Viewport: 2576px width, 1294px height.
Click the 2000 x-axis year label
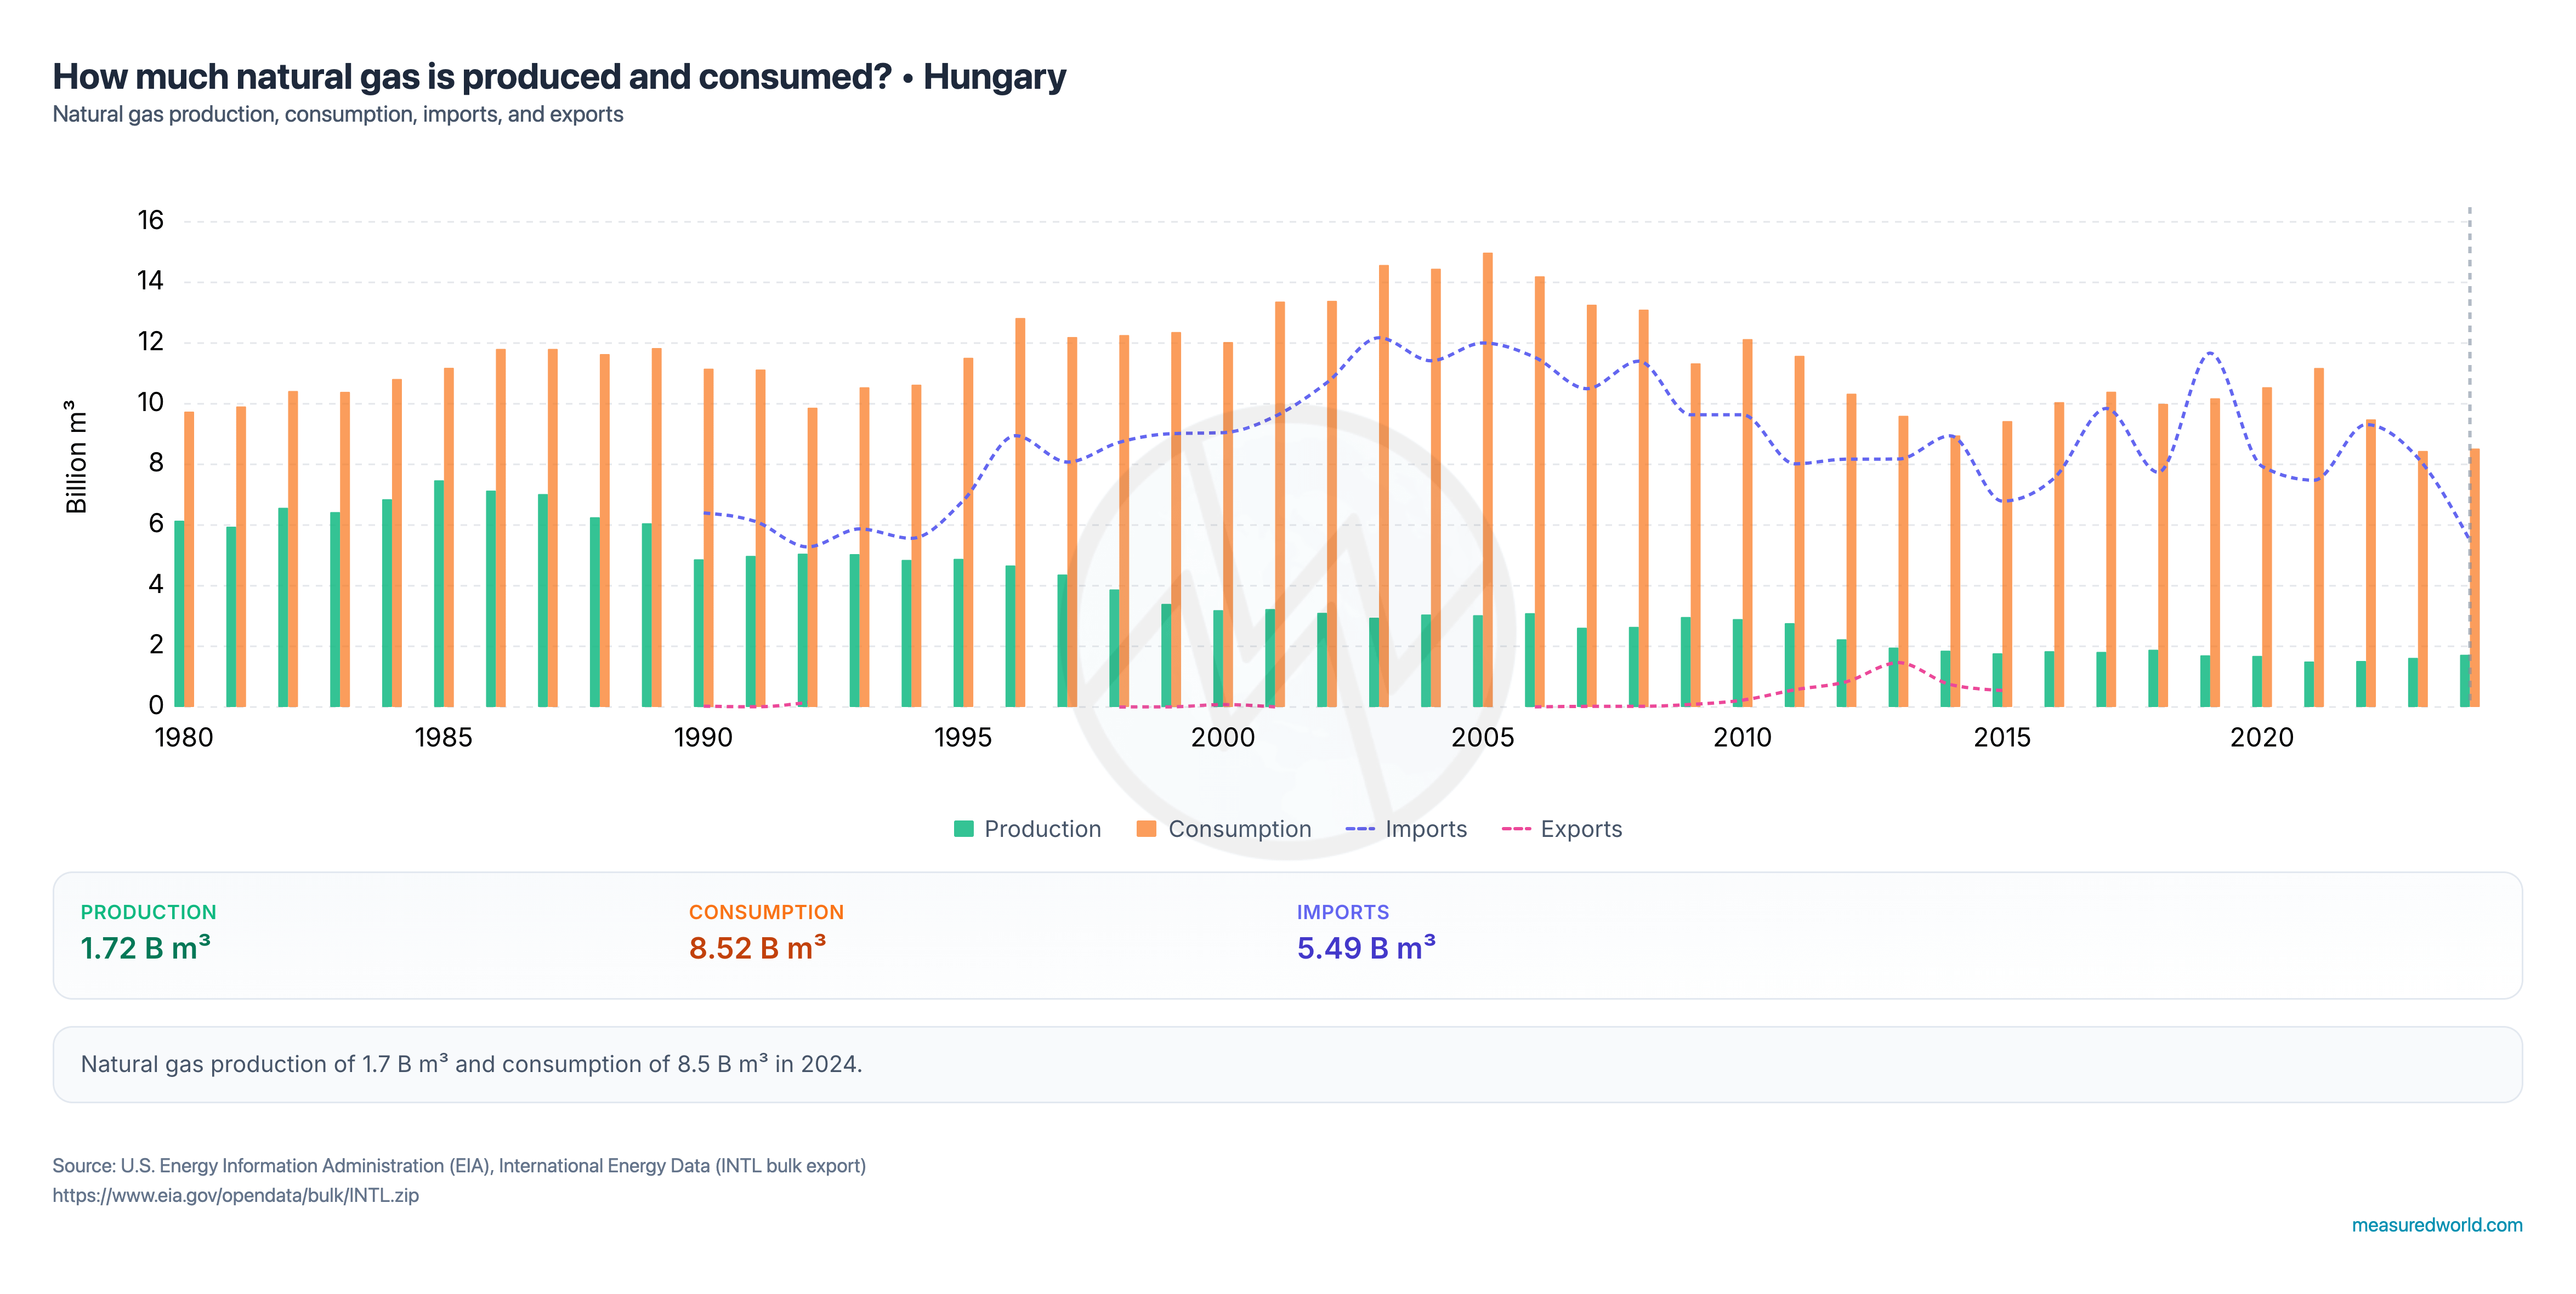click(1223, 737)
